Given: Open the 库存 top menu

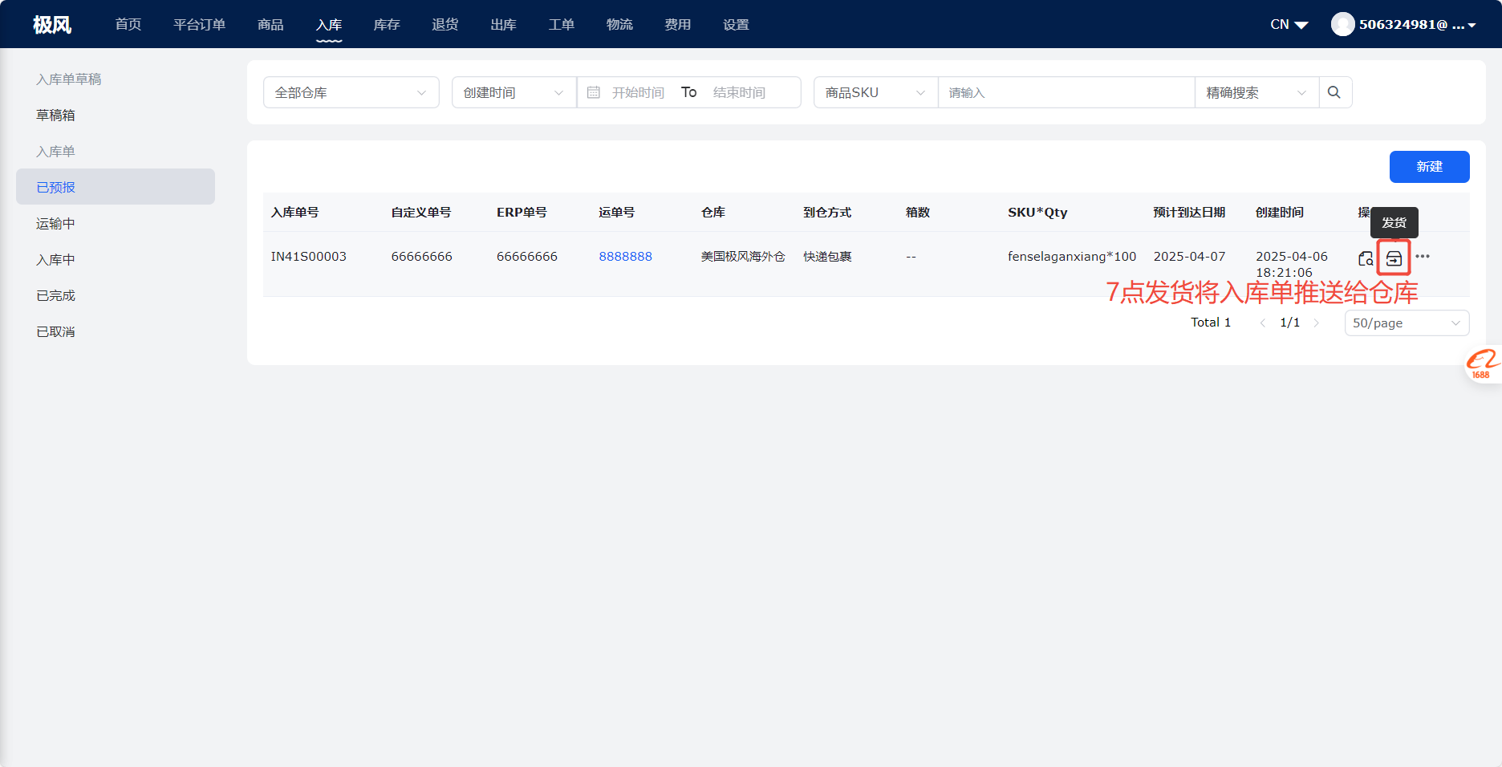Looking at the screenshot, I should (x=387, y=24).
